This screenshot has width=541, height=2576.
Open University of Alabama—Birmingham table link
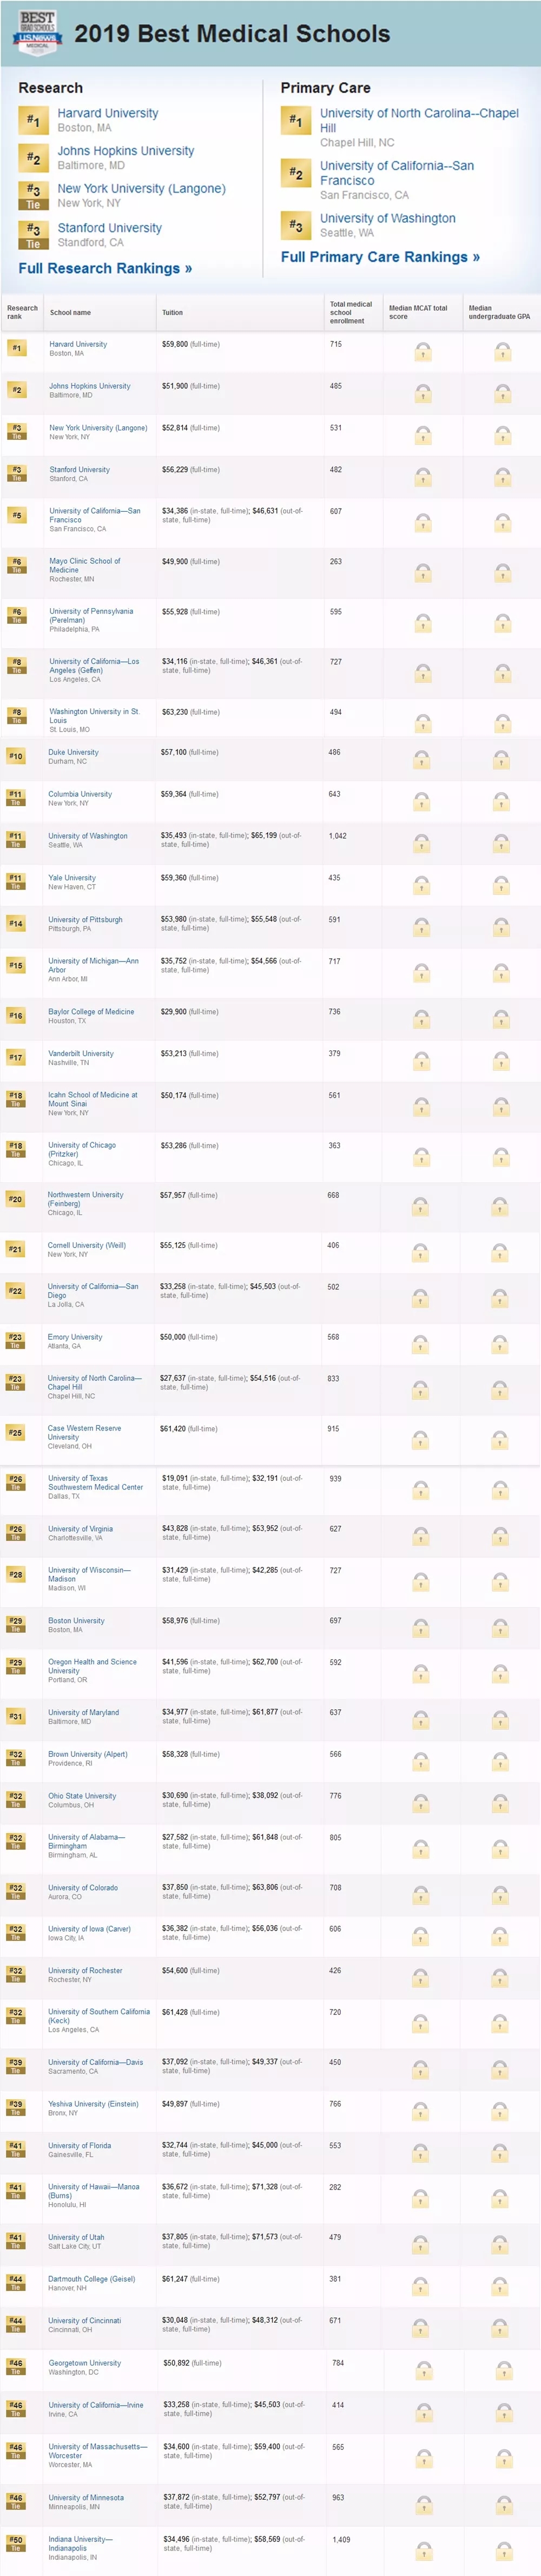tap(86, 1841)
